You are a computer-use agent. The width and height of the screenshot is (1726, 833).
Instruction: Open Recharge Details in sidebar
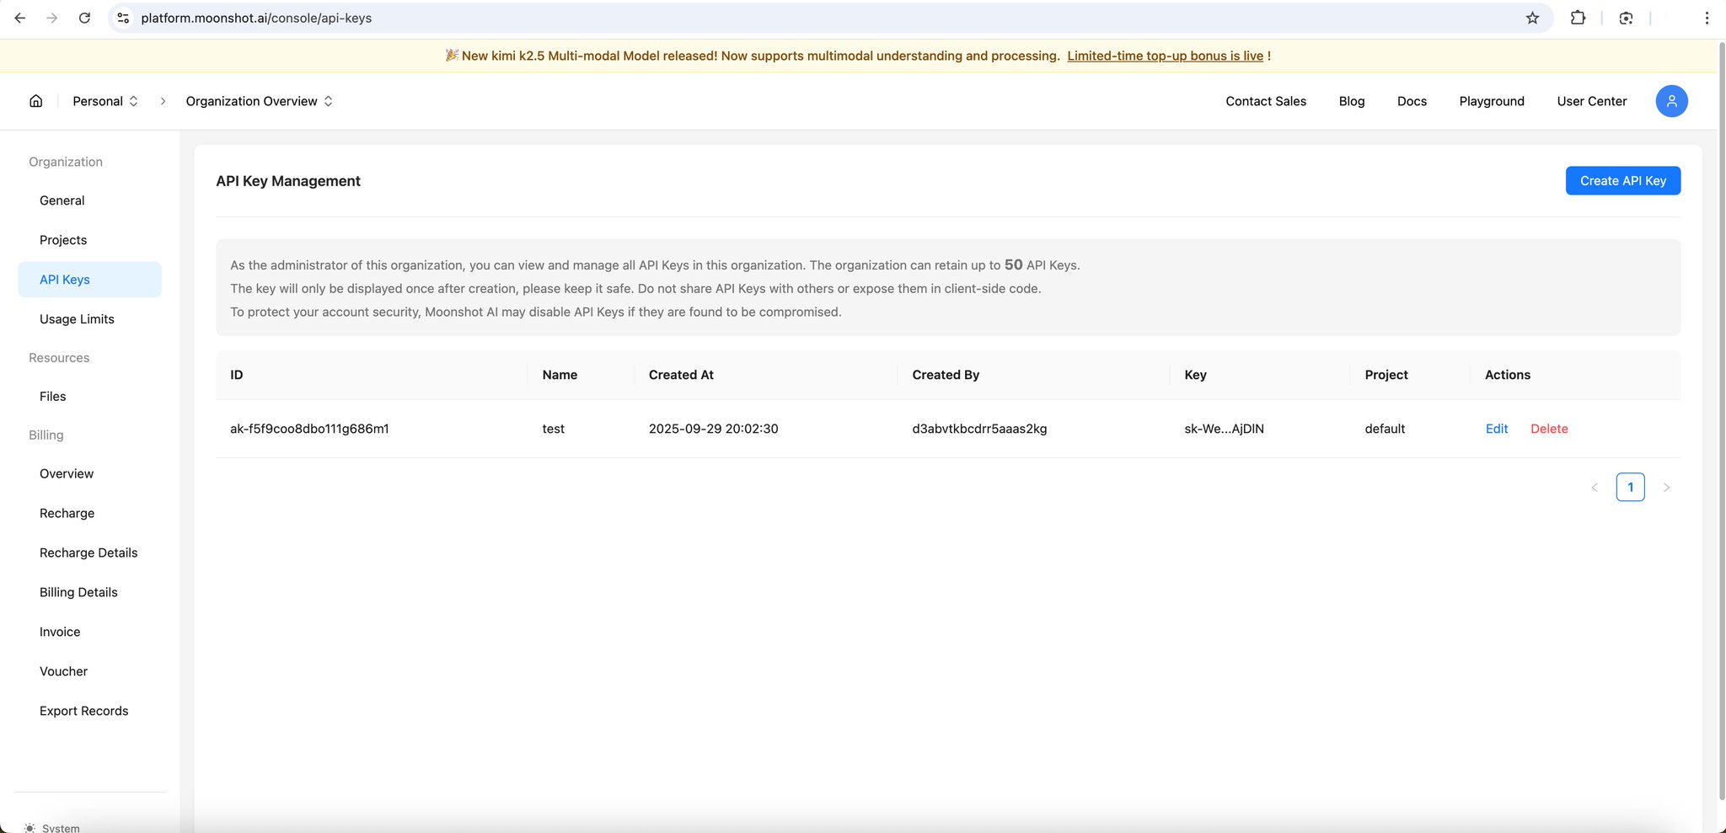[89, 553]
